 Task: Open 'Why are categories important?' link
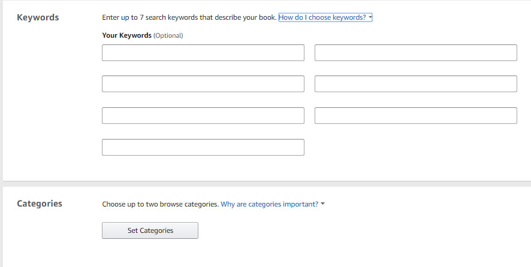[x=269, y=204]
